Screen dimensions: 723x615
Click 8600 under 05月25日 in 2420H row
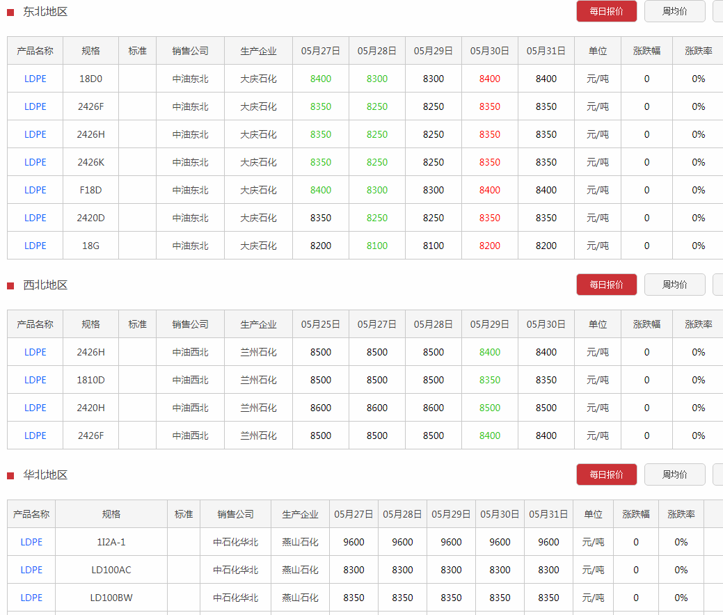click(x=321, y=408)
